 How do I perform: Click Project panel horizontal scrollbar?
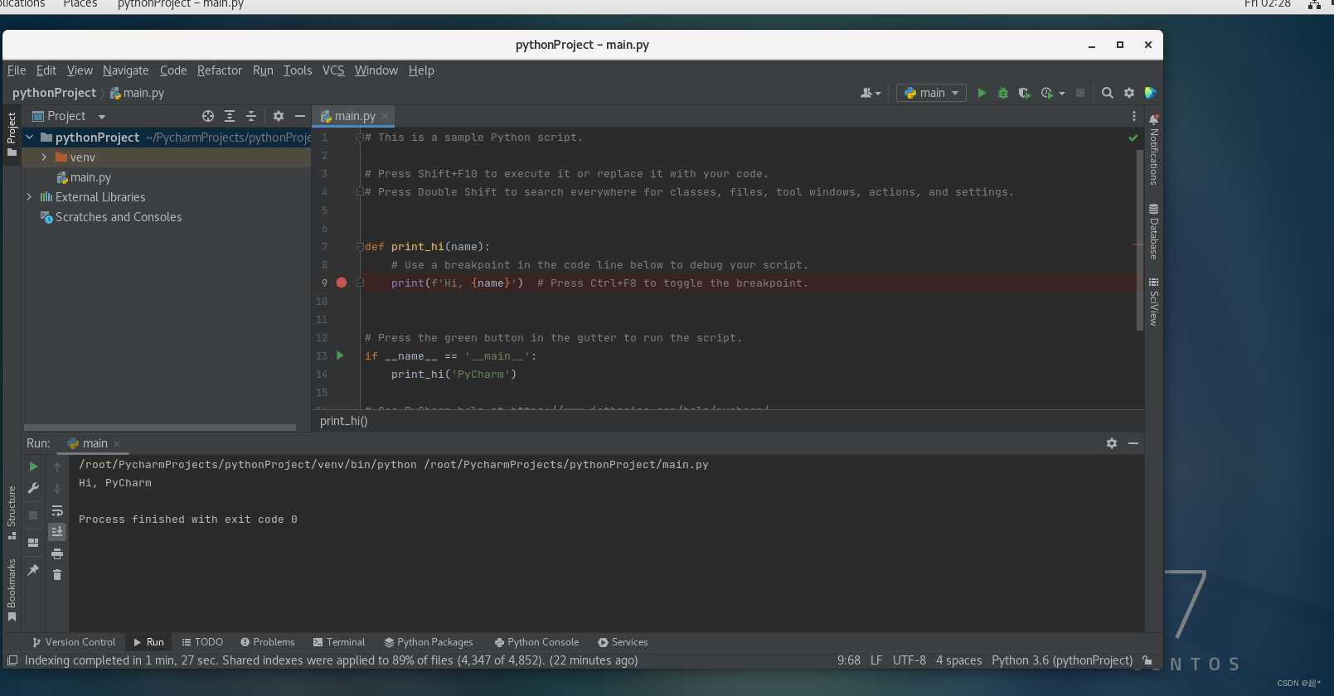pyautogui.click(x=160, y=428)
